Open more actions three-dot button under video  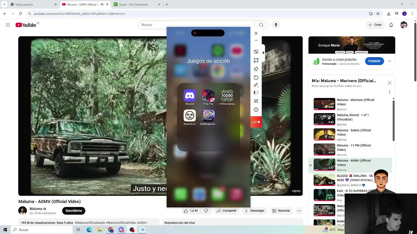click(299, 211)
